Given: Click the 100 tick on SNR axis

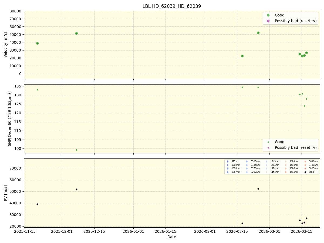Looking at the screenshot, I should pos(18,148).
